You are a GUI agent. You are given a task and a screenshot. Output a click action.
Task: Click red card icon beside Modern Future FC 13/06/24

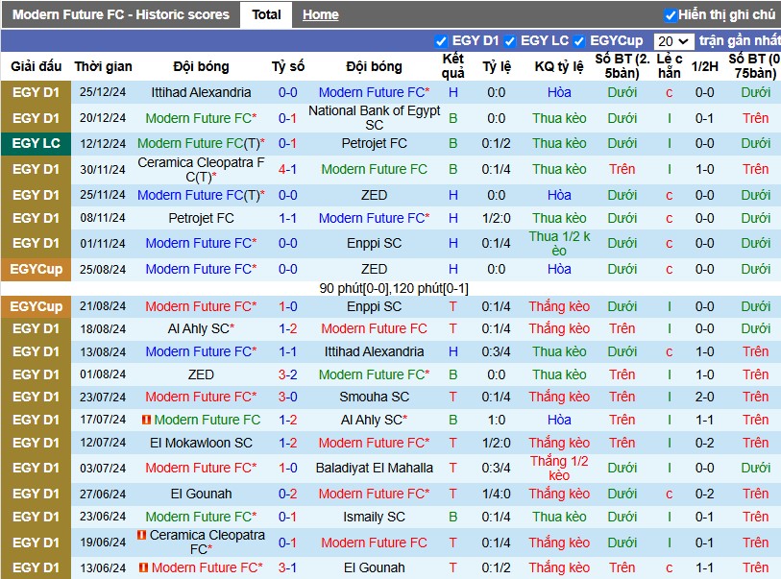pos(143,567)
